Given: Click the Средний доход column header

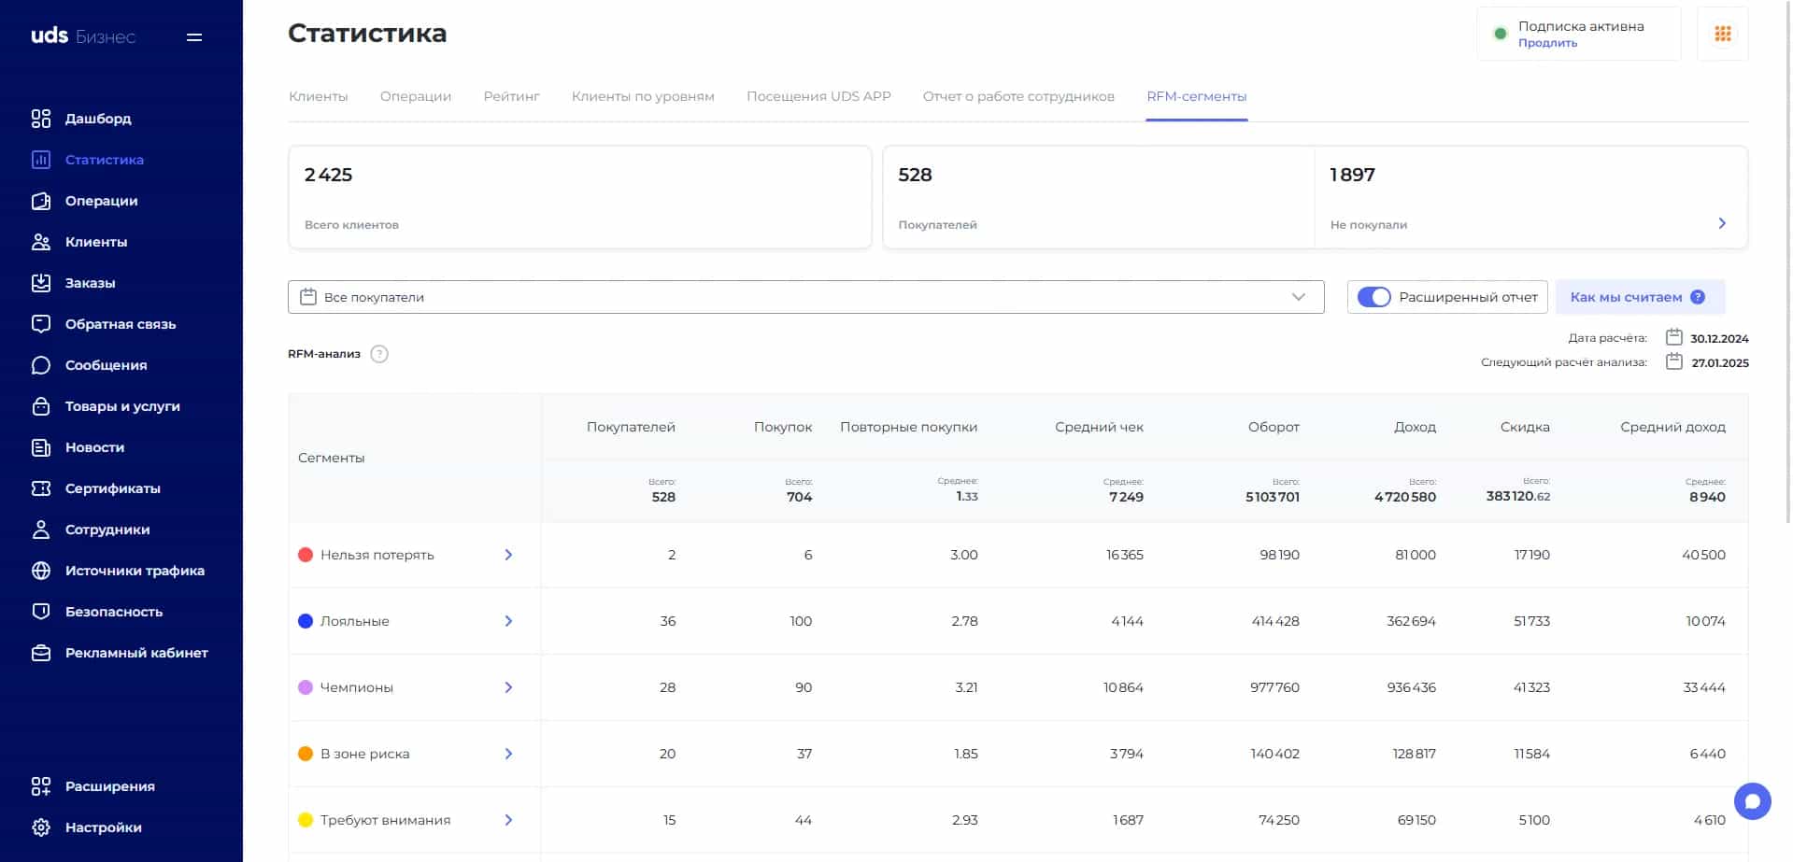Looking at the screenshot, I should [x=1672, y=427].
